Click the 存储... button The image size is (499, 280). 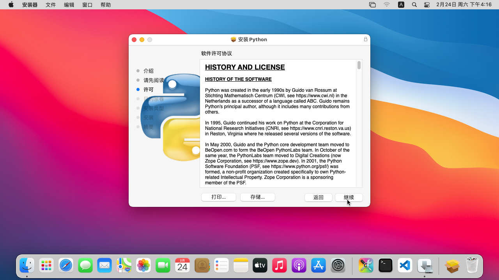point(258,197)
